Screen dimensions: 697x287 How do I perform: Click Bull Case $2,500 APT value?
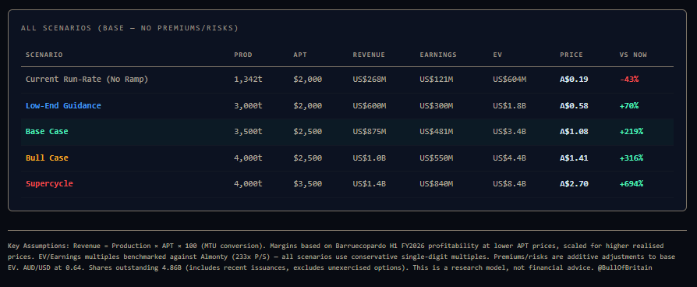pyautogui.click(x=308, y=158)
